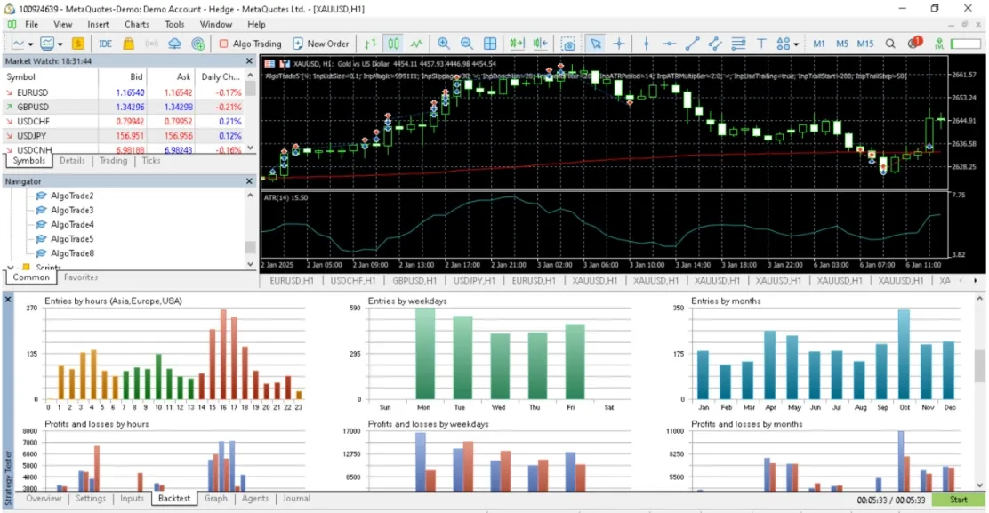This screenshot has width=989, height=513.
Task: Open the Strategy Tester Inputs tab
Action: point(132,499)
